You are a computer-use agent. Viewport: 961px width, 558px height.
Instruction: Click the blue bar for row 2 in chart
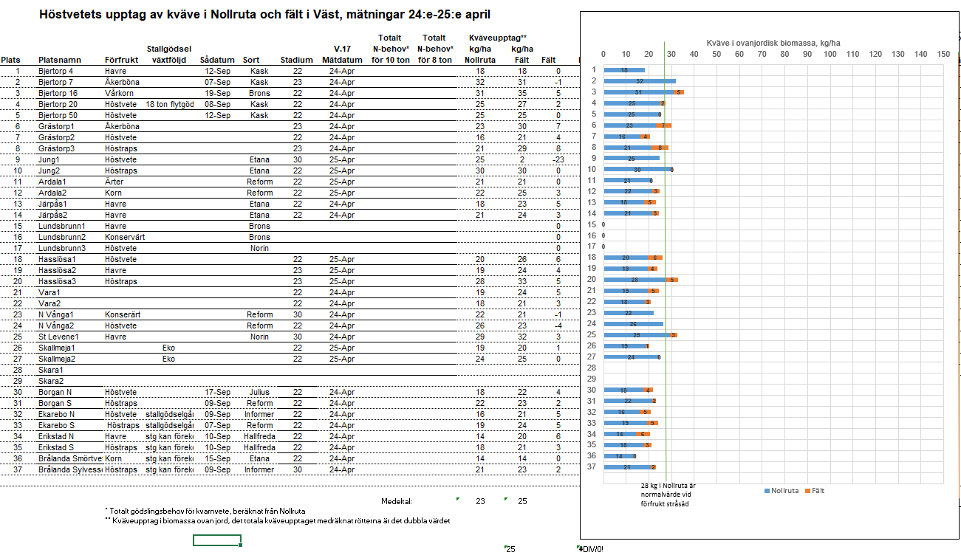coord(639,81)
